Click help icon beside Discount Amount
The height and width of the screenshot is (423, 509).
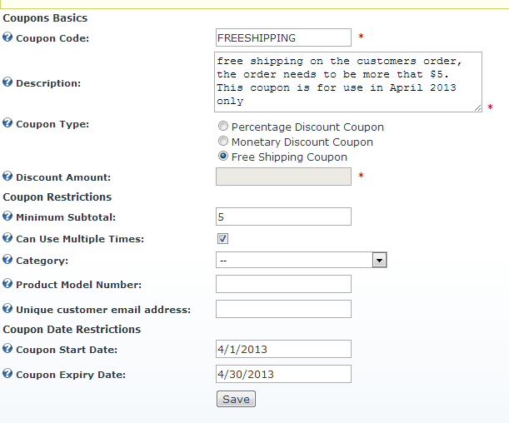7,177
